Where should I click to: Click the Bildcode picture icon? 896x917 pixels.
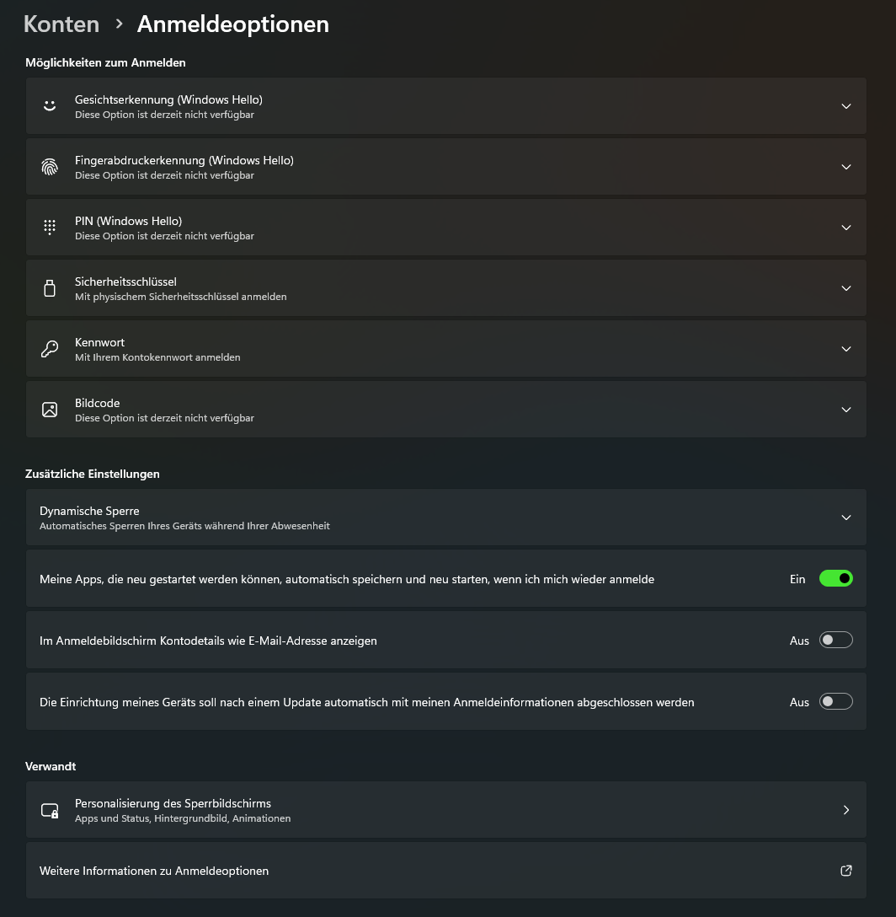point(50,410)
